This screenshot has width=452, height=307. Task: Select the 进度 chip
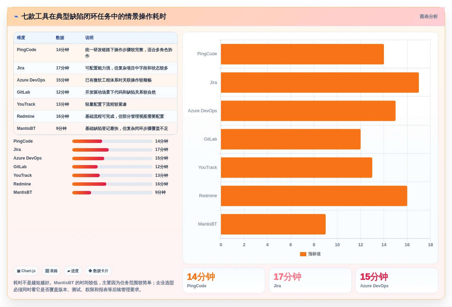point(73,271)
